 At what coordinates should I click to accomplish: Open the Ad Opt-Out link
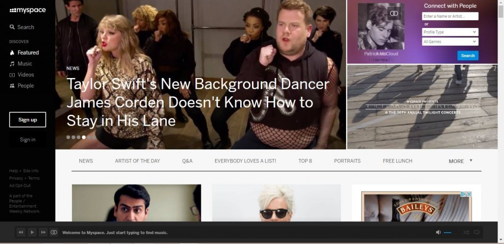(20, 186)
